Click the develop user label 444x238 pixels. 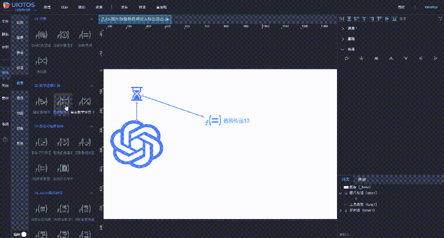pyautogui.click(x=431, y=7)
